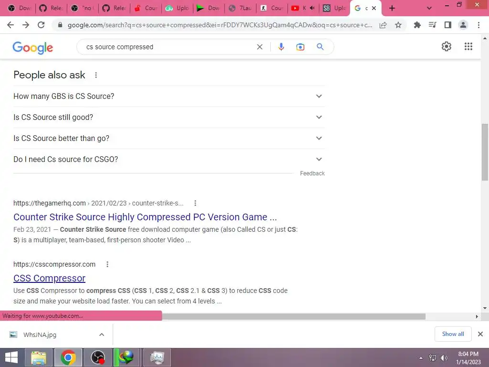Image resolution: width=489 pixels, height=367 pixels.
Task: Reload the current Google page
Action: coord(41,25)
